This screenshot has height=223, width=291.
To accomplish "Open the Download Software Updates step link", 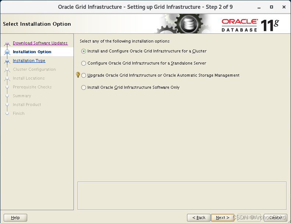I will [40, 43].
